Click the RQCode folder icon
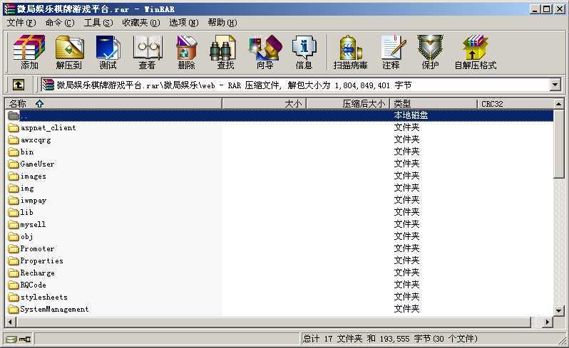The image size is (569, 348). click(14, 285)
